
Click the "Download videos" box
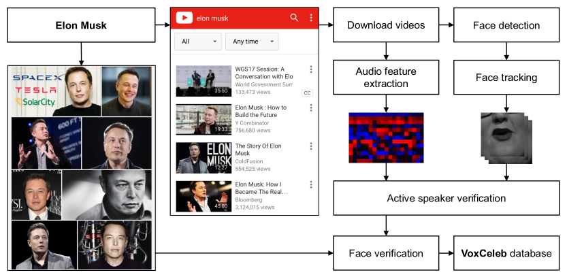386,26
